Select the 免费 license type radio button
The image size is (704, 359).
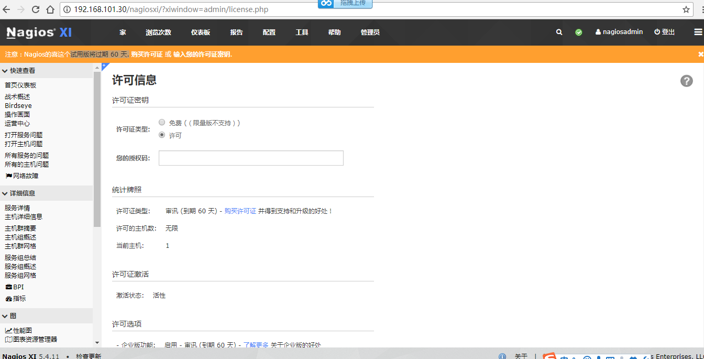(162, 122)
